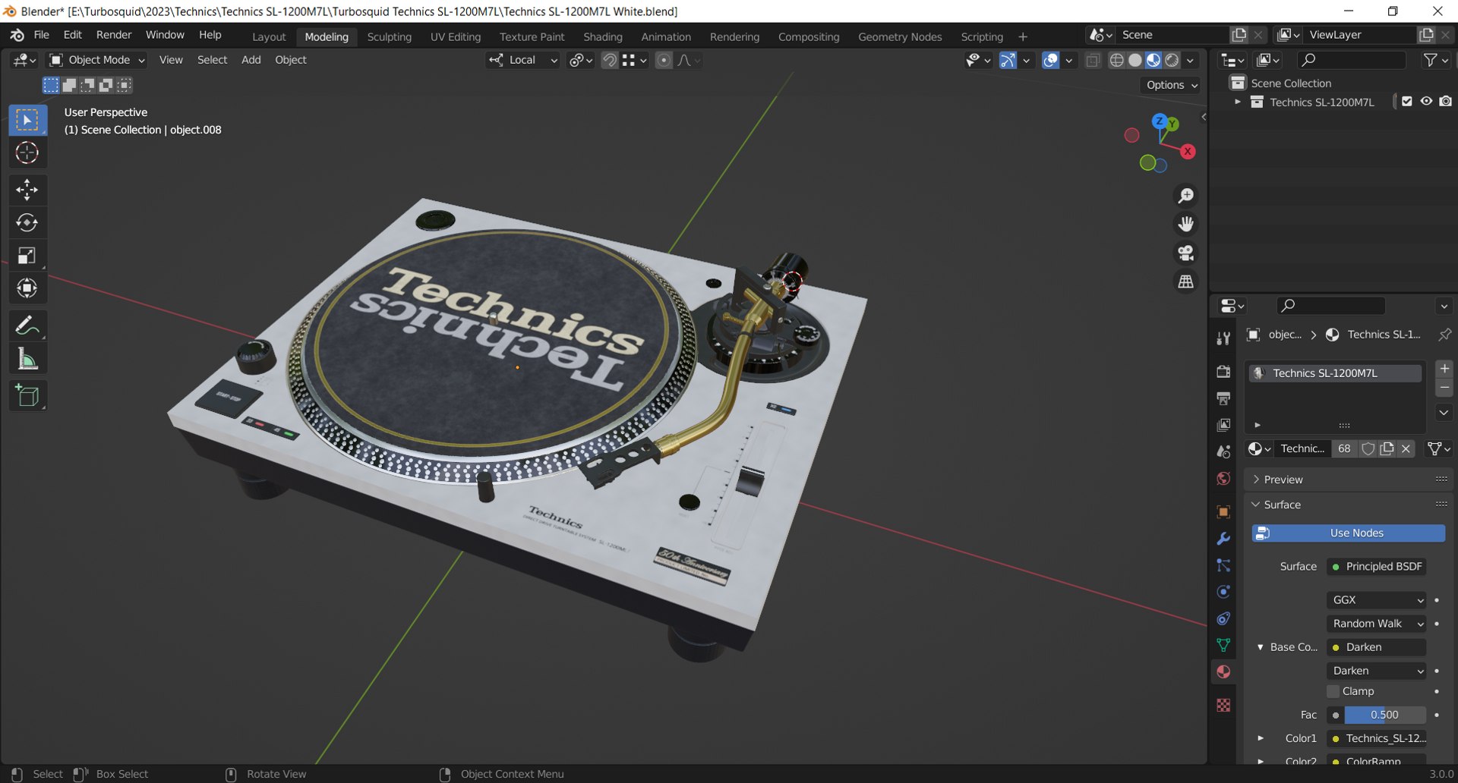Click the pan view hand icon

1185,224
